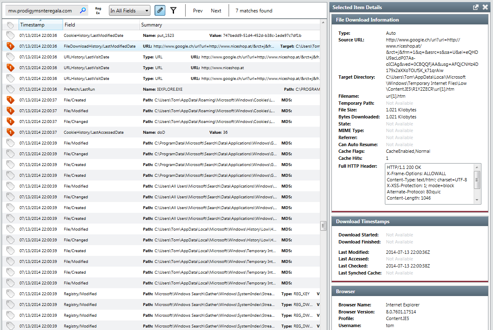Click the Internet Explorer browser name value
The width and height of the screenshot is (493, 330).
402,305
